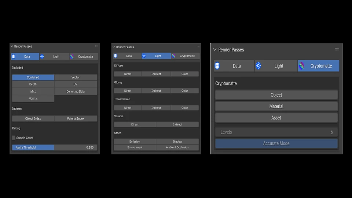Enable the Transmission Indirect pass
352x198 pixels.
(156, 108)
